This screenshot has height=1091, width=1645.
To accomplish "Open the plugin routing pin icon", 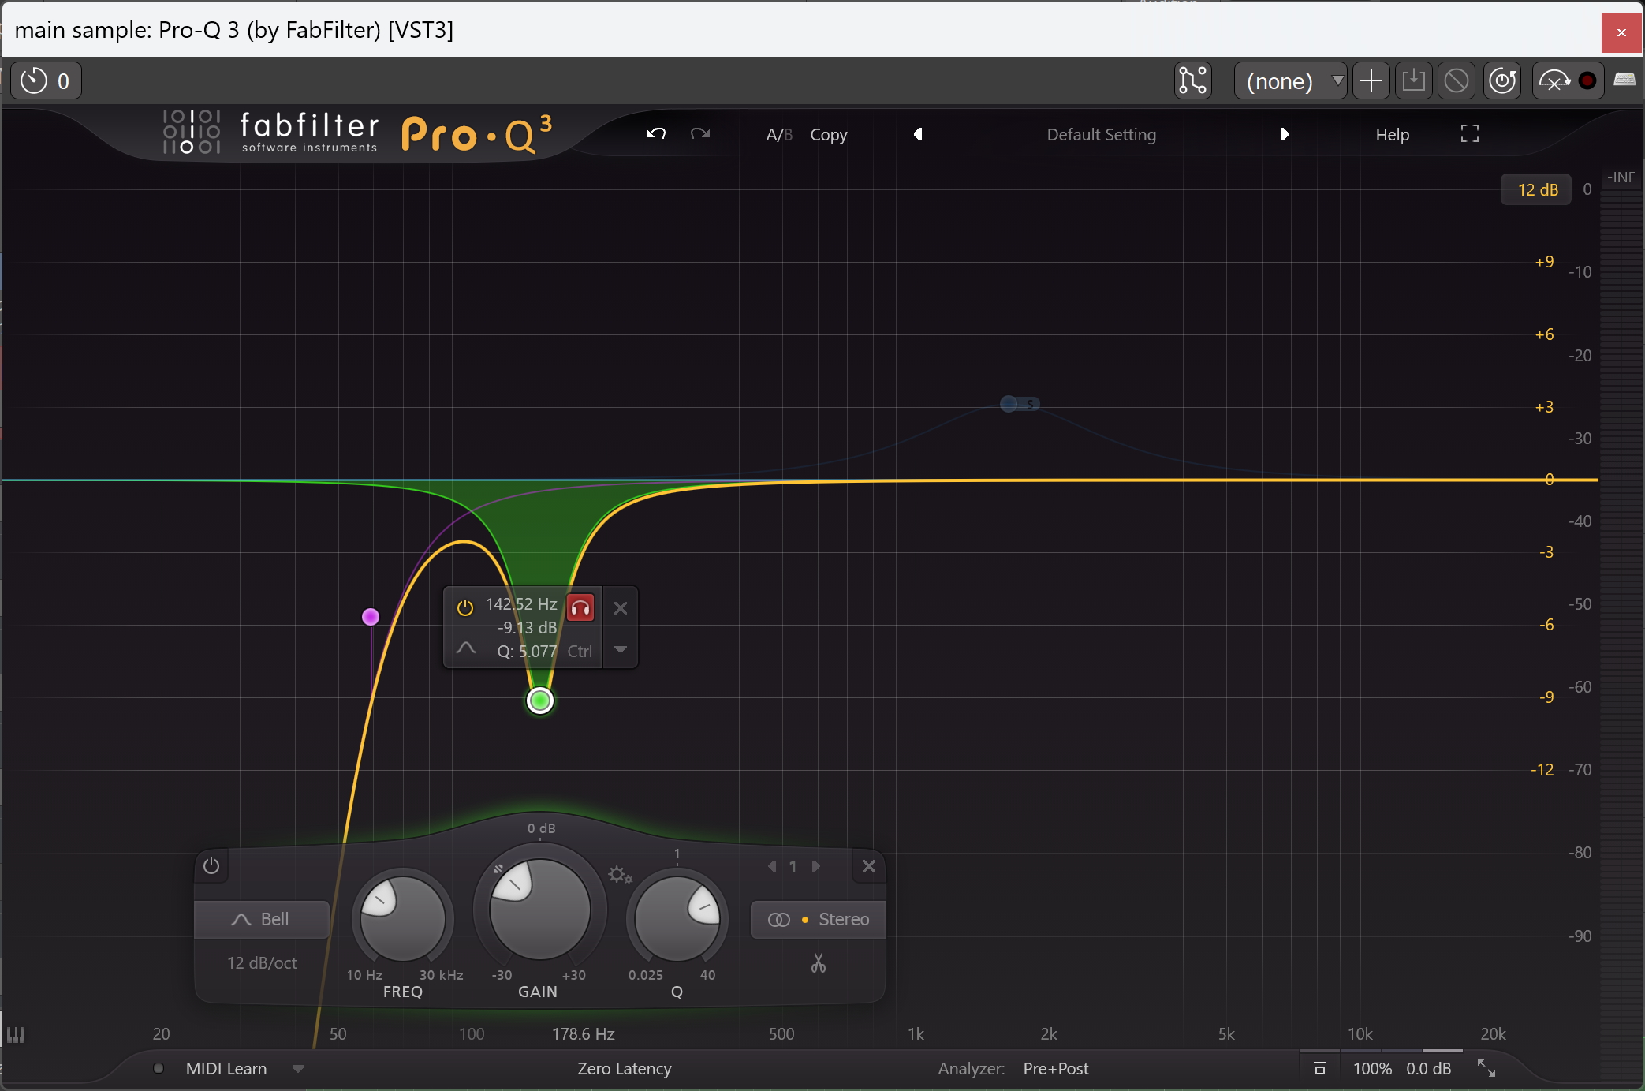I will [1192, 81].
